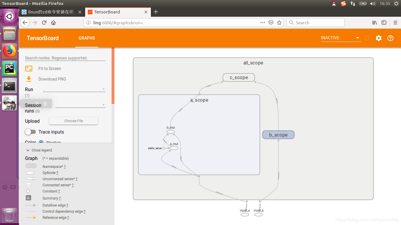
Task: Open the Firefox library icon
Action: tap(375, 23)
